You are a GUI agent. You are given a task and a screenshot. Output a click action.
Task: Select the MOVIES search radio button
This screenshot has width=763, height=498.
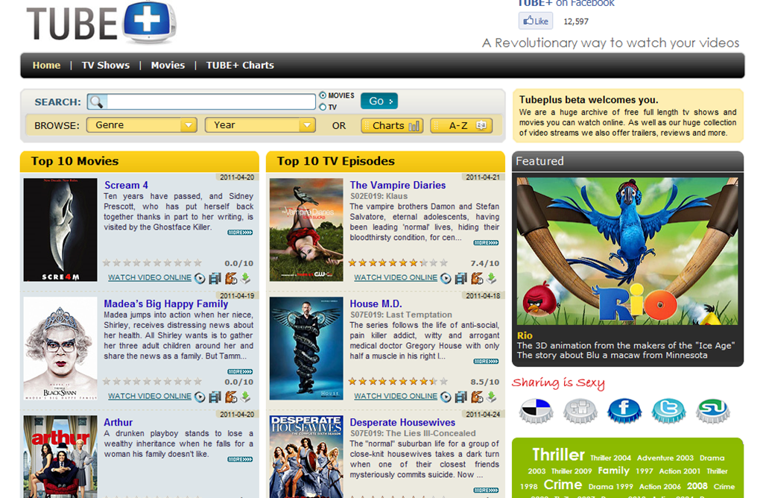tap(323, 95)
